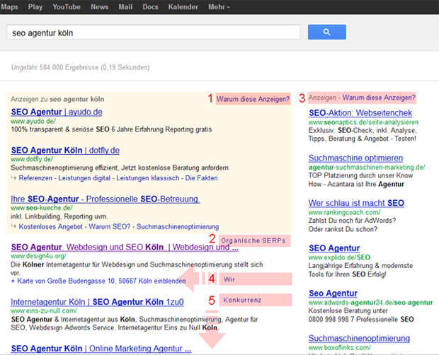
Task: Click URL 'www.boxoflinks.com/'
Action: tap(340, 347)
